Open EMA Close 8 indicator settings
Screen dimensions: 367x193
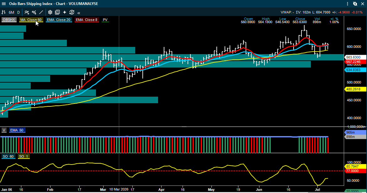tap(87, 20)
